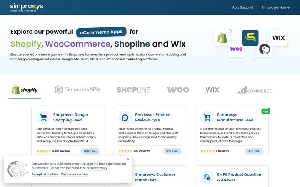The image size is (300, 187).
Task: Switch to the SimprosysAPIs tab
Action: [x=77, y=89]
